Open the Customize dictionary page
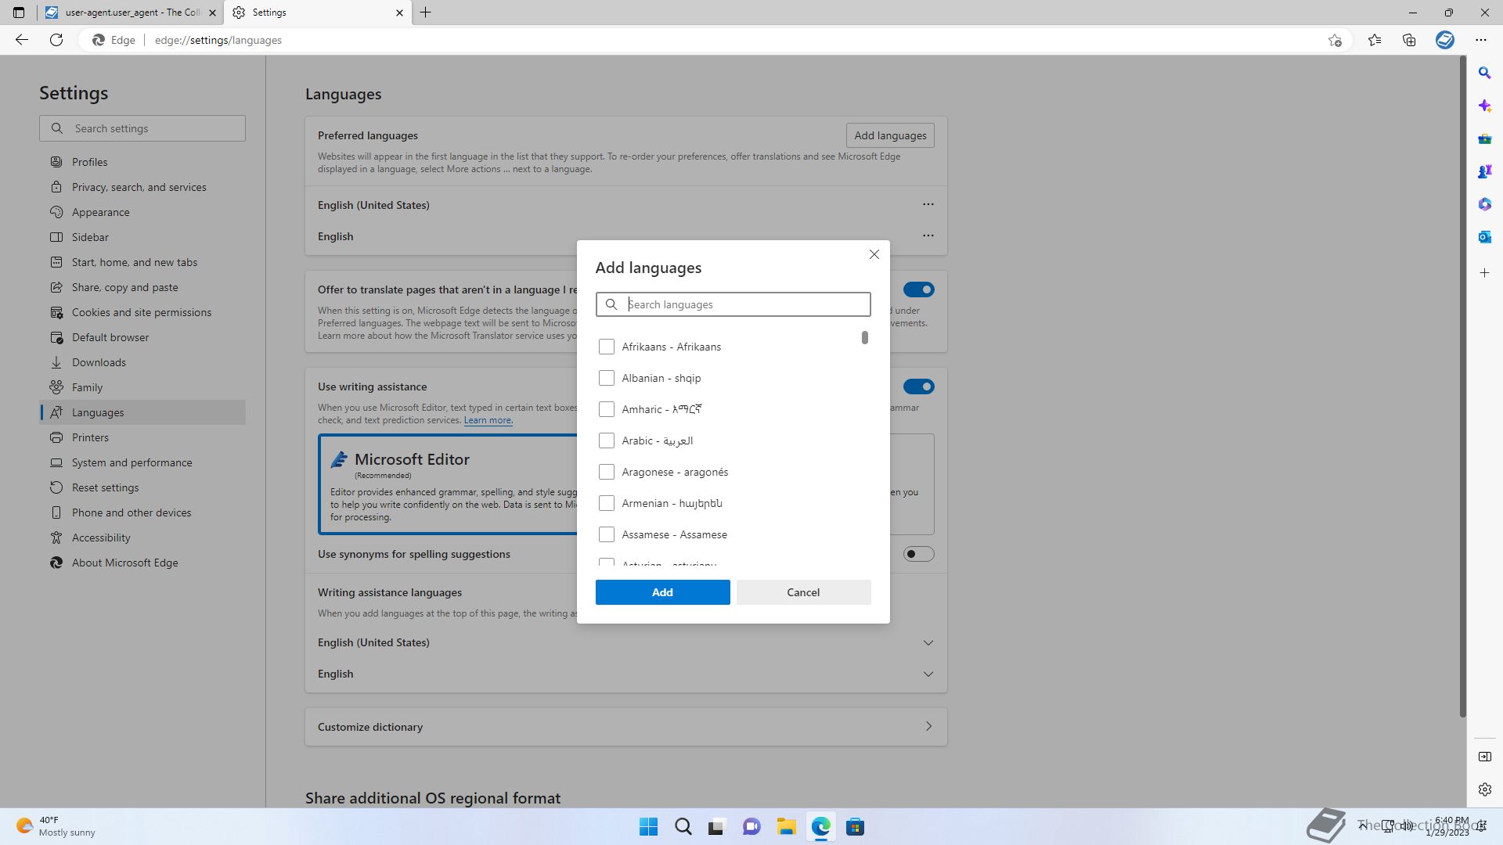1503x845 pixels. (x=626, y=727)
